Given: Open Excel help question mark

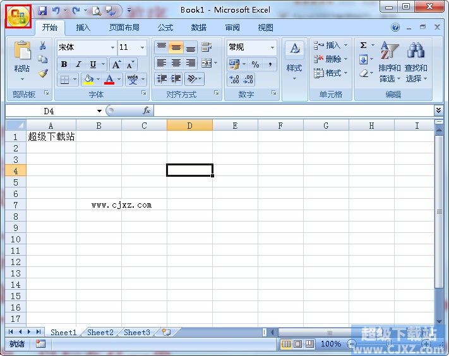Looking at the screenshot, I should (x=395, y=28).
